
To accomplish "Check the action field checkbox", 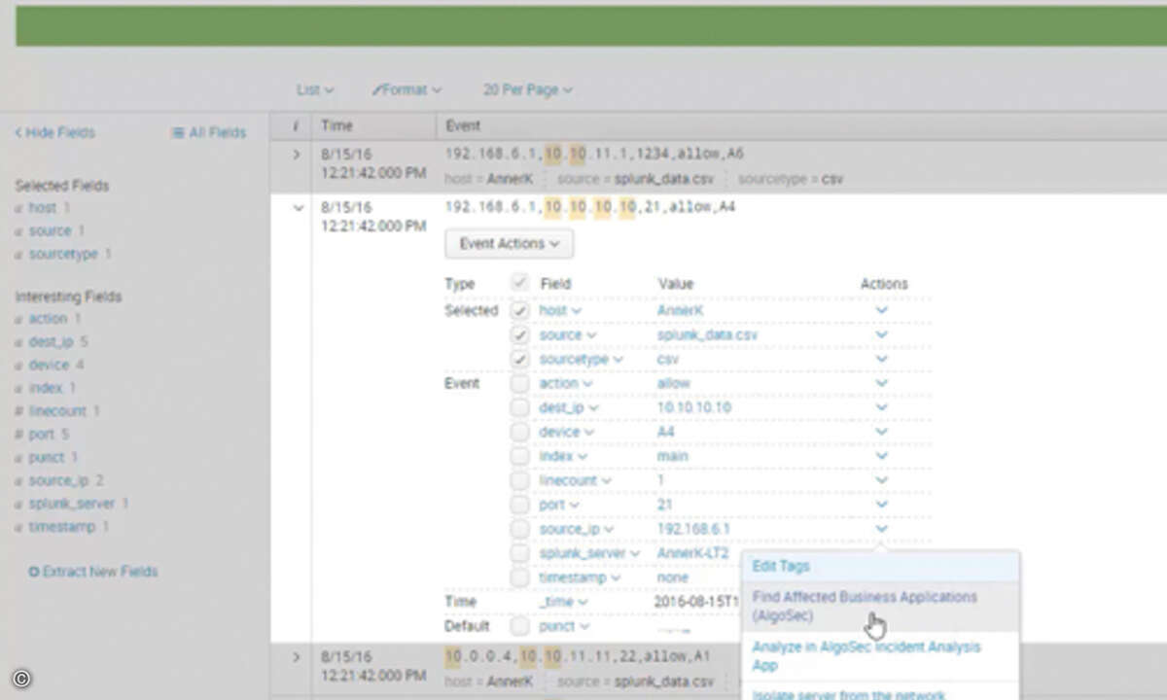I will pyautogui.click(x=520, y=384).
